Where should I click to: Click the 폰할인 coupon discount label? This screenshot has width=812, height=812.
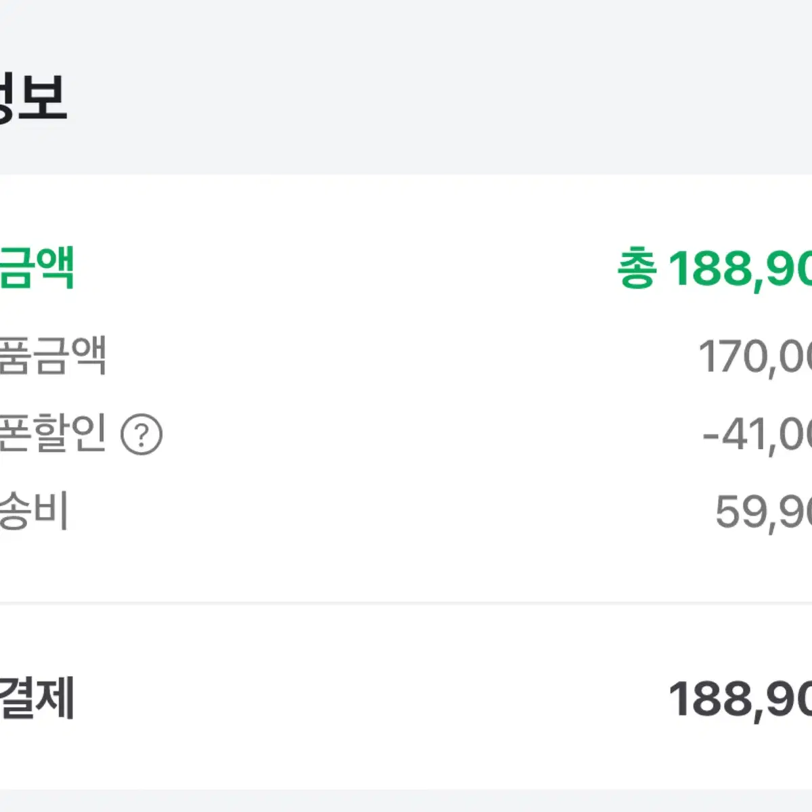tap(53, 432)
